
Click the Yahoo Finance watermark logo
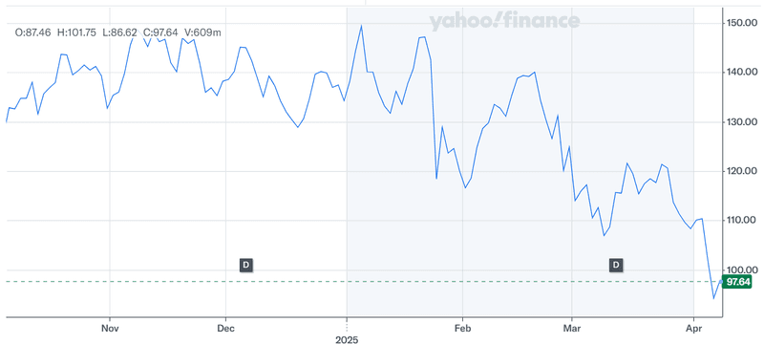(x=504, y=21)
